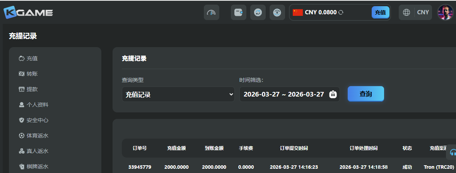This screenshot has width=456, height=173.
Task: Open 提款 from the sidebar
Action: (32, 89)
